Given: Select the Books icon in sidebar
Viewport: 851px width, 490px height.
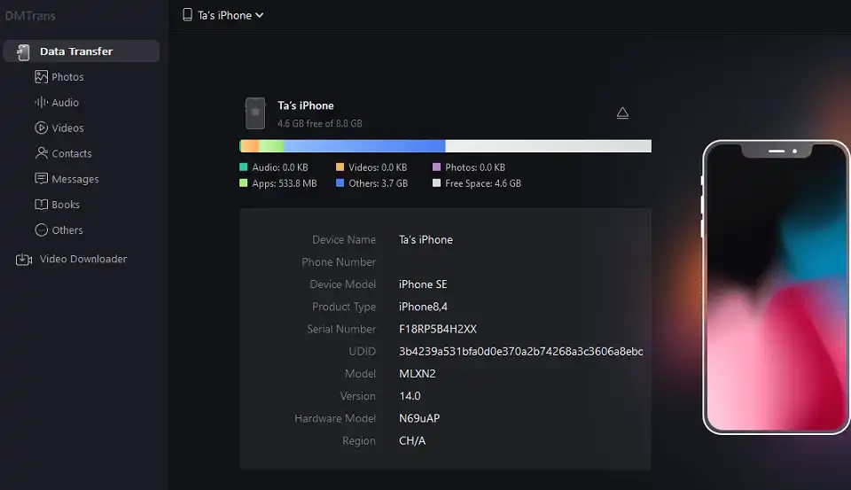Looking at the screenshot, I should pos(41,205).
